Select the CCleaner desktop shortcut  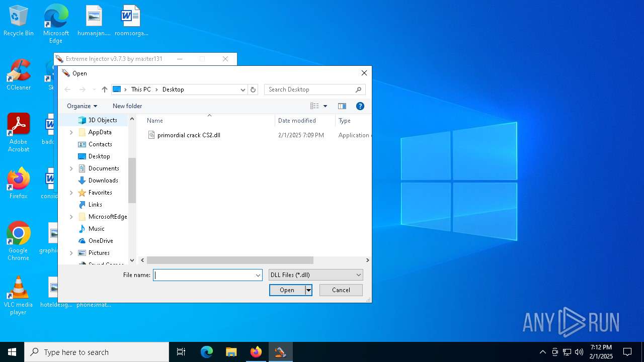19,75
